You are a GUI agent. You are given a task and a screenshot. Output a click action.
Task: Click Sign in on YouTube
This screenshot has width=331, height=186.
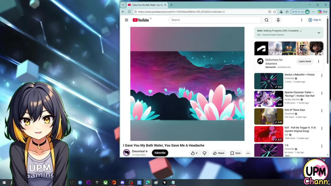[314, 20]
